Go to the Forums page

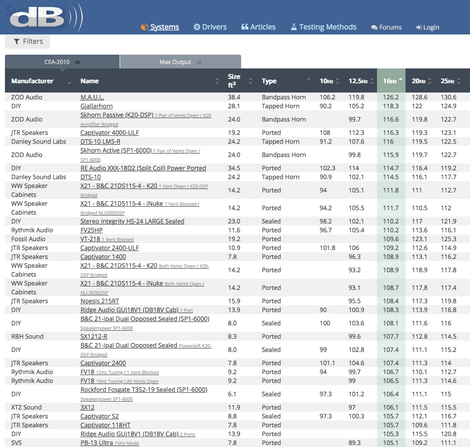pos(390,27)
